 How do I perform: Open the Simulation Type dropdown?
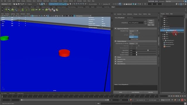click(134, 31)
